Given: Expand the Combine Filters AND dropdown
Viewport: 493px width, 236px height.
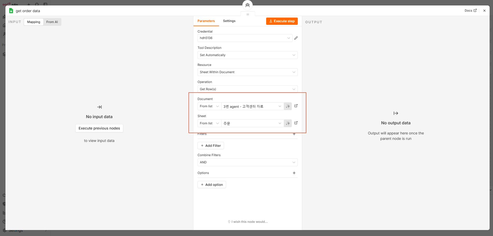Looking at the screenshot, I should coord(248,162).
